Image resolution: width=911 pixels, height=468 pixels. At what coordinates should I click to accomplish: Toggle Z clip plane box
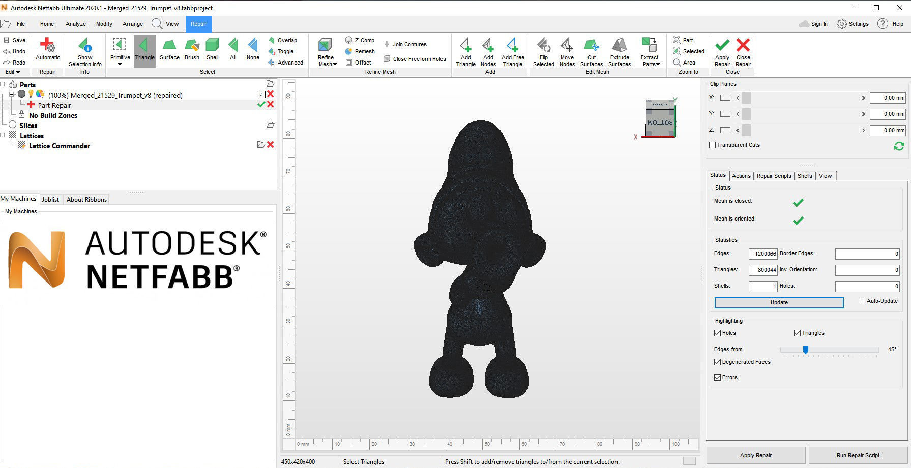[x=725, y=130]
